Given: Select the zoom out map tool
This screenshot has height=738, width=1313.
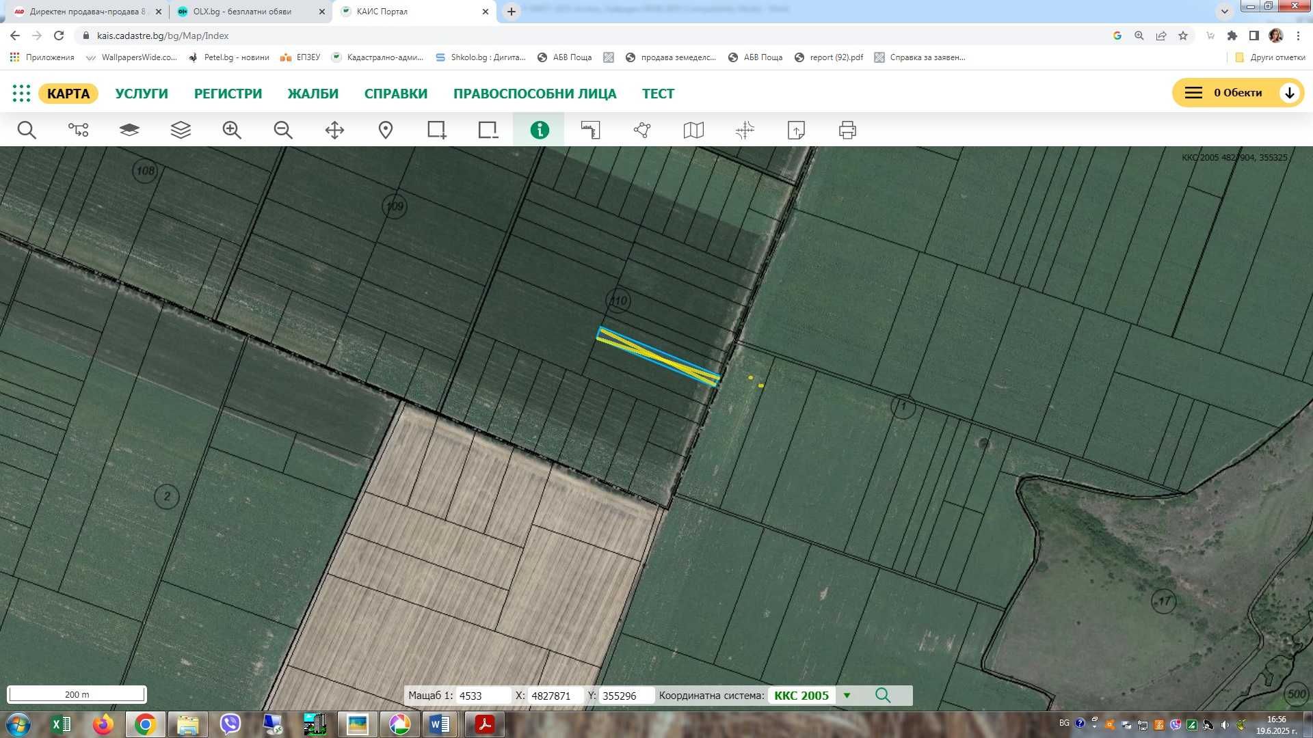Looking at the screenshot, I should point(283,130).
